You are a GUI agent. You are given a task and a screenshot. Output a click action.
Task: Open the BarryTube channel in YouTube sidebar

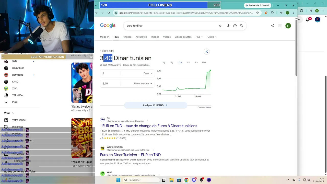pos(18,75)
